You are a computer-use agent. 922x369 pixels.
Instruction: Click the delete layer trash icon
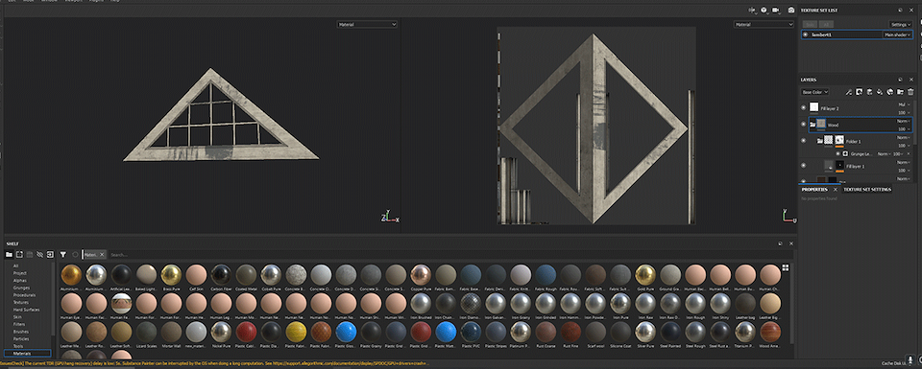(910, 92)
